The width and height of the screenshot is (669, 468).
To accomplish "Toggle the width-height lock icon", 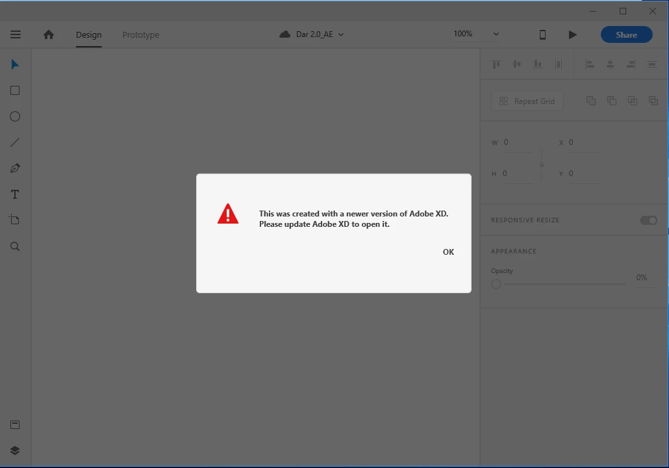I will [542, 164].
